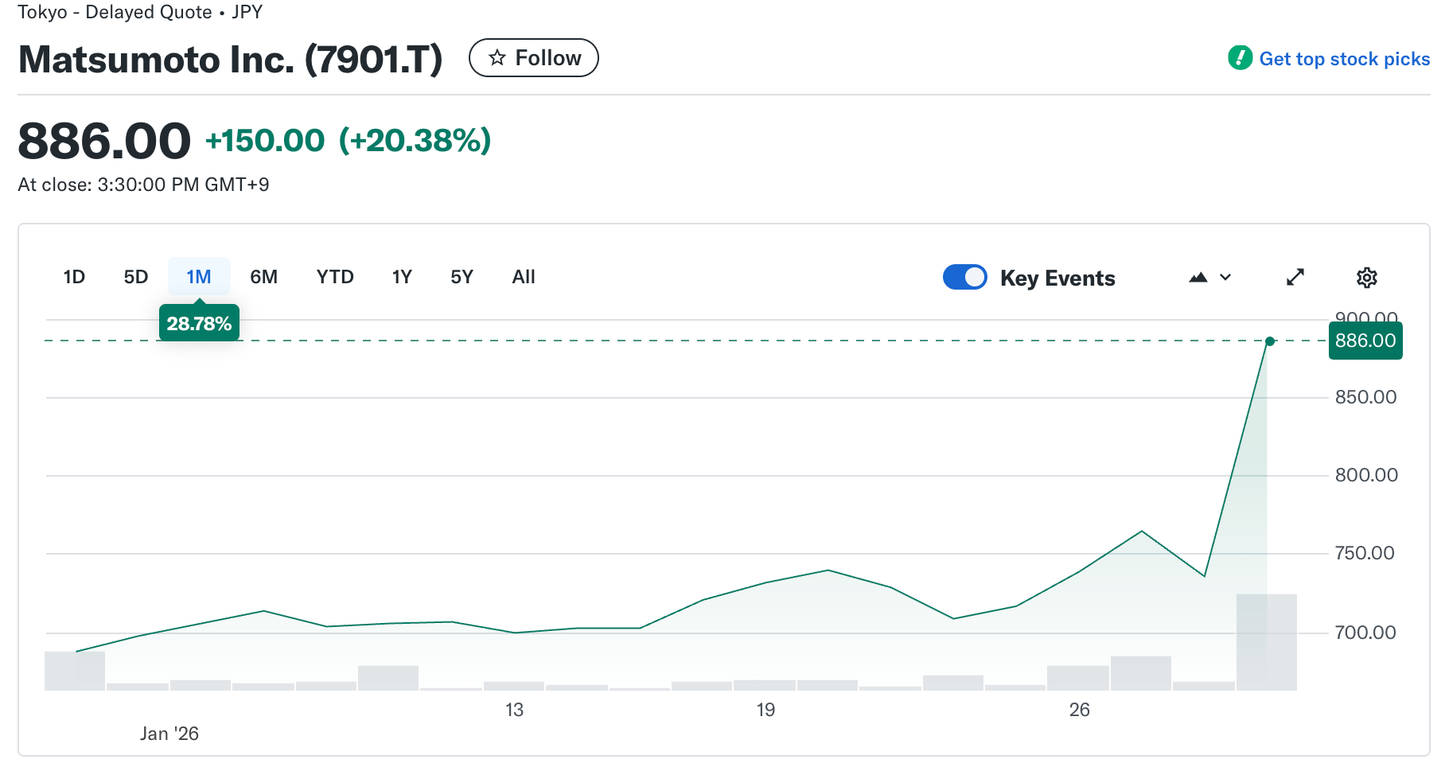Select the 5D time range tab
The height and width of the screenshot is (775, 1445).
point(136,277)
